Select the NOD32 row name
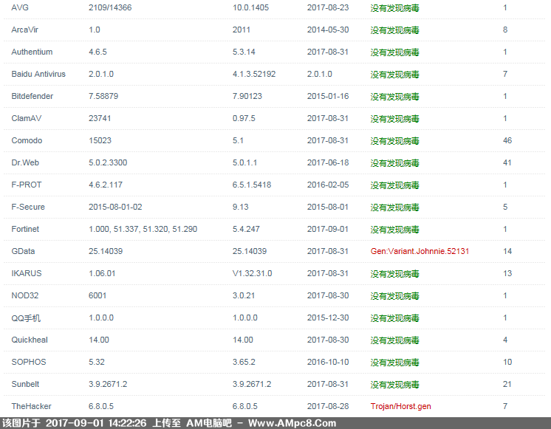The height and width of the screenshot is (429, 551). [25, 295]
